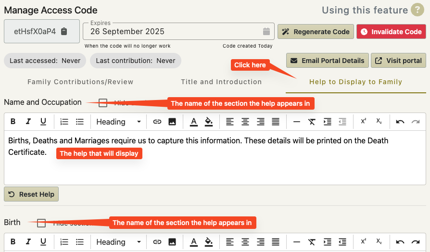Apply superscript in Name and Occupation editor

pyautogui.click(x=363, y=121)
